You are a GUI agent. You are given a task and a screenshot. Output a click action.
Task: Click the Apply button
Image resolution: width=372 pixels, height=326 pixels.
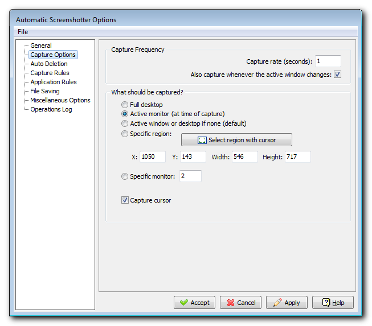point(287,303)
